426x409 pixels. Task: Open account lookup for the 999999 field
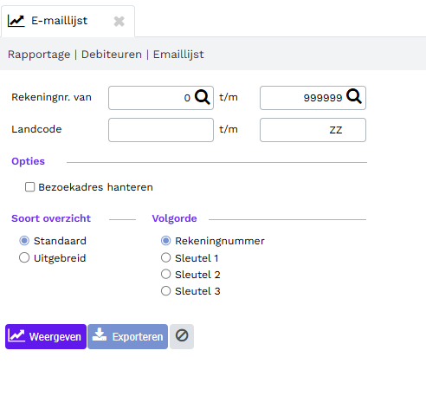pyautogui.click(x=354, y=96)
